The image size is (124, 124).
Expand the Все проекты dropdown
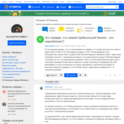[x=78, y=2]
